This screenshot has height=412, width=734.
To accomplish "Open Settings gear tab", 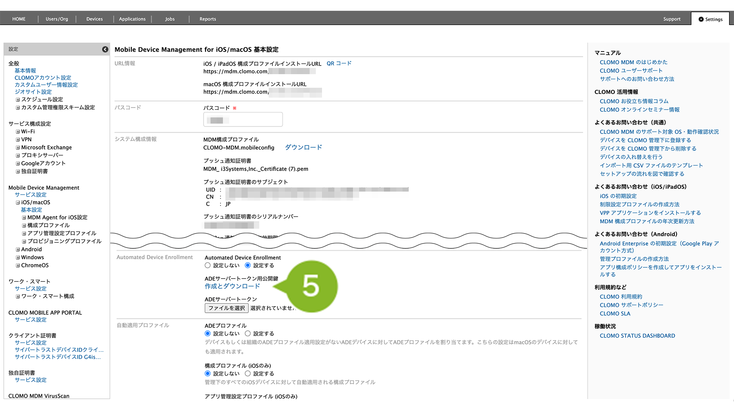I will [x=710, y=19].
